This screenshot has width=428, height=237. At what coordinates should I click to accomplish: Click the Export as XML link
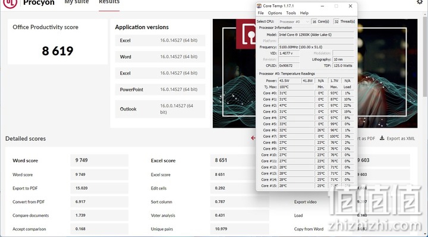pyautogui.click(x=401, y=138)
